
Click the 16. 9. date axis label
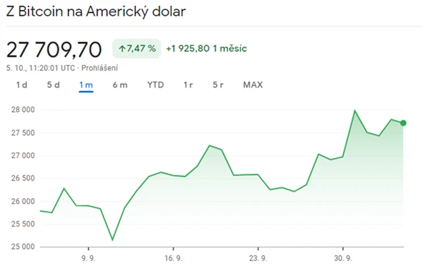(173, 259)
